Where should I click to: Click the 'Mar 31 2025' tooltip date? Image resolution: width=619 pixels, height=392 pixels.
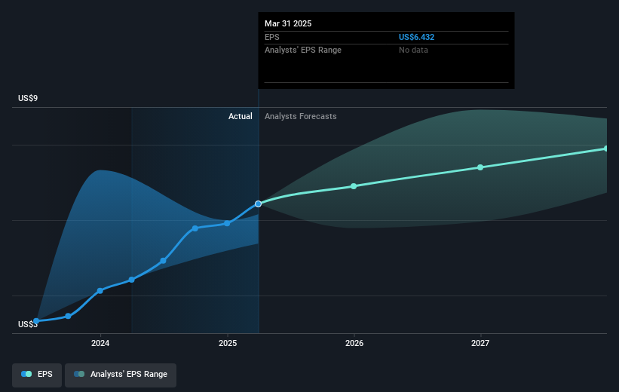click(x=288, y=23)
